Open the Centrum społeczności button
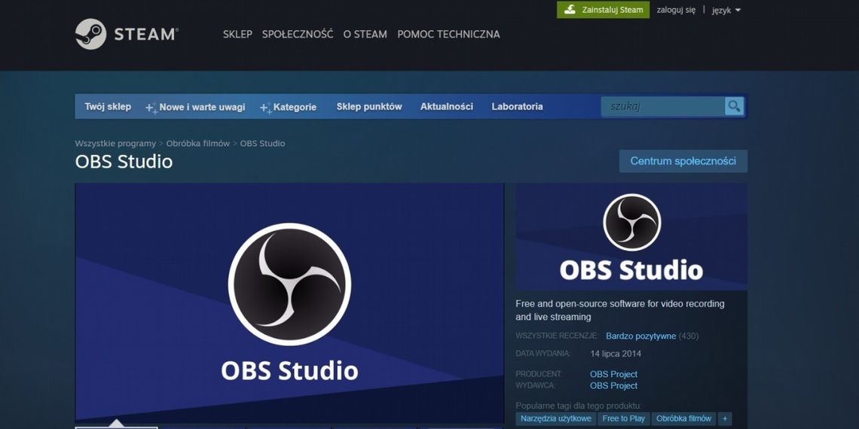The width and height of the screenshot is (859, 429). coord(683,161)
